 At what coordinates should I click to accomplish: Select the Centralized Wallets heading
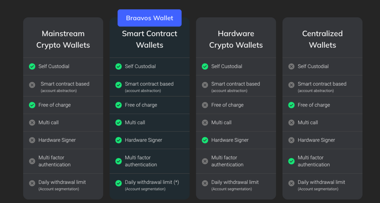tap(322, 39)
